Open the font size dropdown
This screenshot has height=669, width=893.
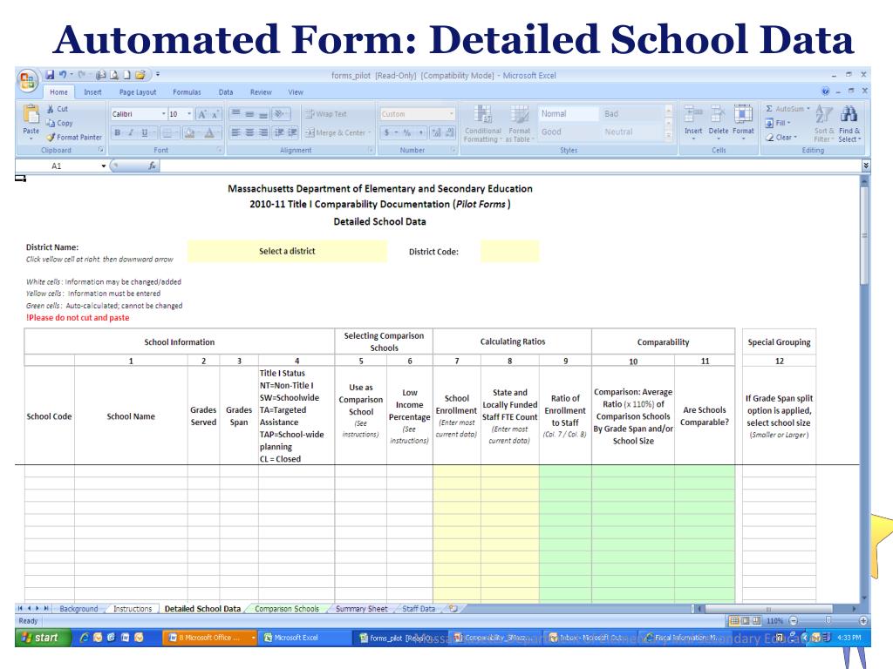[189, 114]
